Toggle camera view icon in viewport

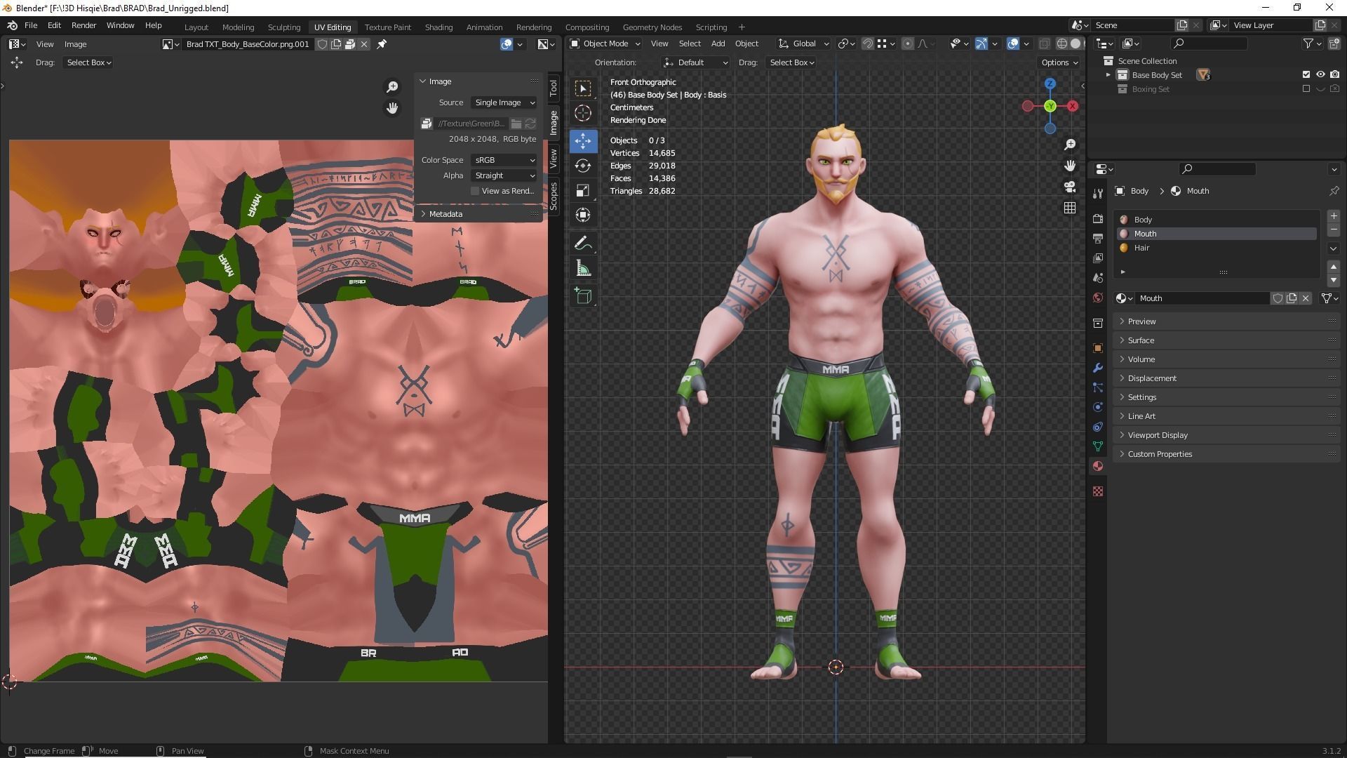(x=1069, y=187)
